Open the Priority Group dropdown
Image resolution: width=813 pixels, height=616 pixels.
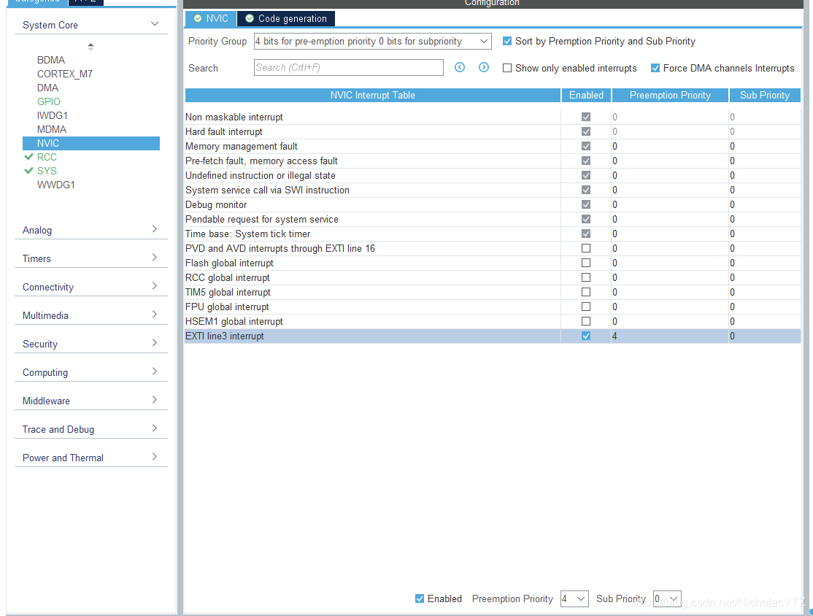tap(373, 41)
